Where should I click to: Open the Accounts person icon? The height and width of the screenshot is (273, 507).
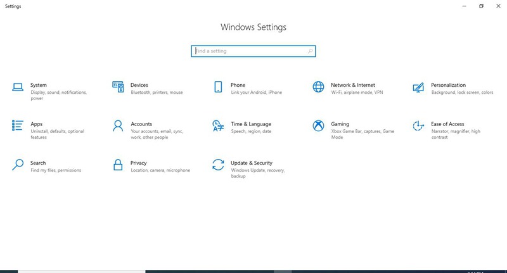pyautogui.click(x=118, y=125)
